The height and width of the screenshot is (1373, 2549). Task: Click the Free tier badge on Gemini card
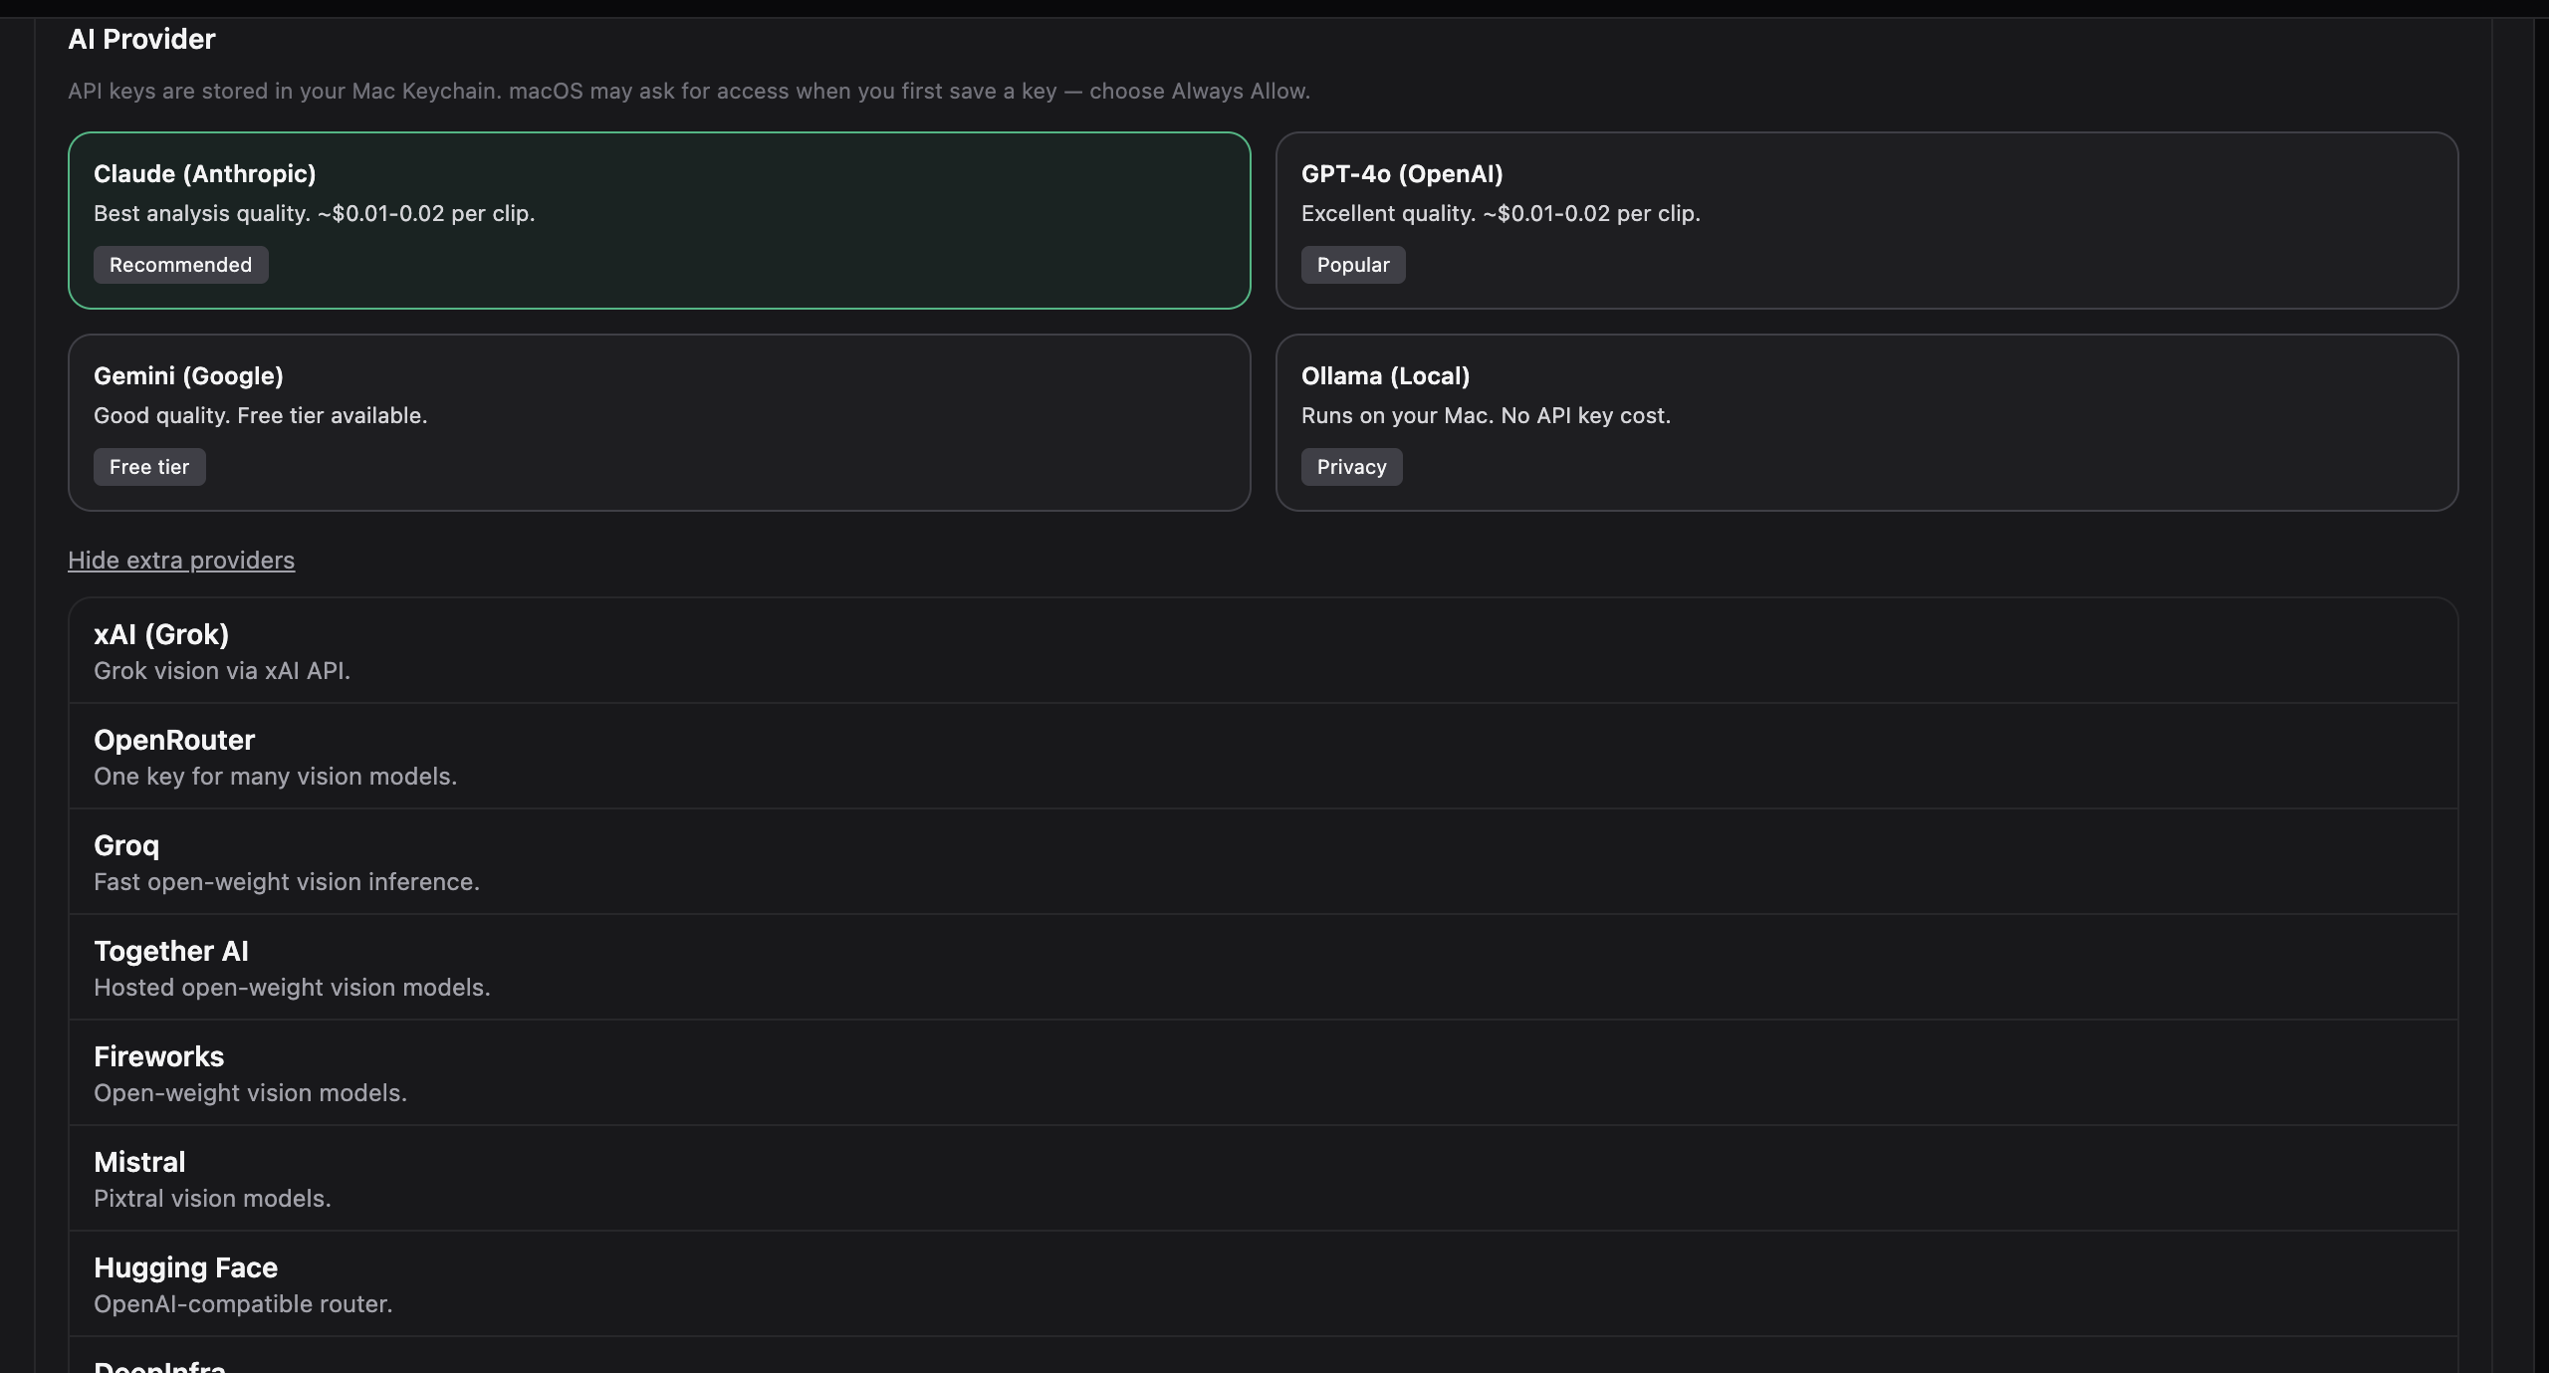tap(149, 467)
